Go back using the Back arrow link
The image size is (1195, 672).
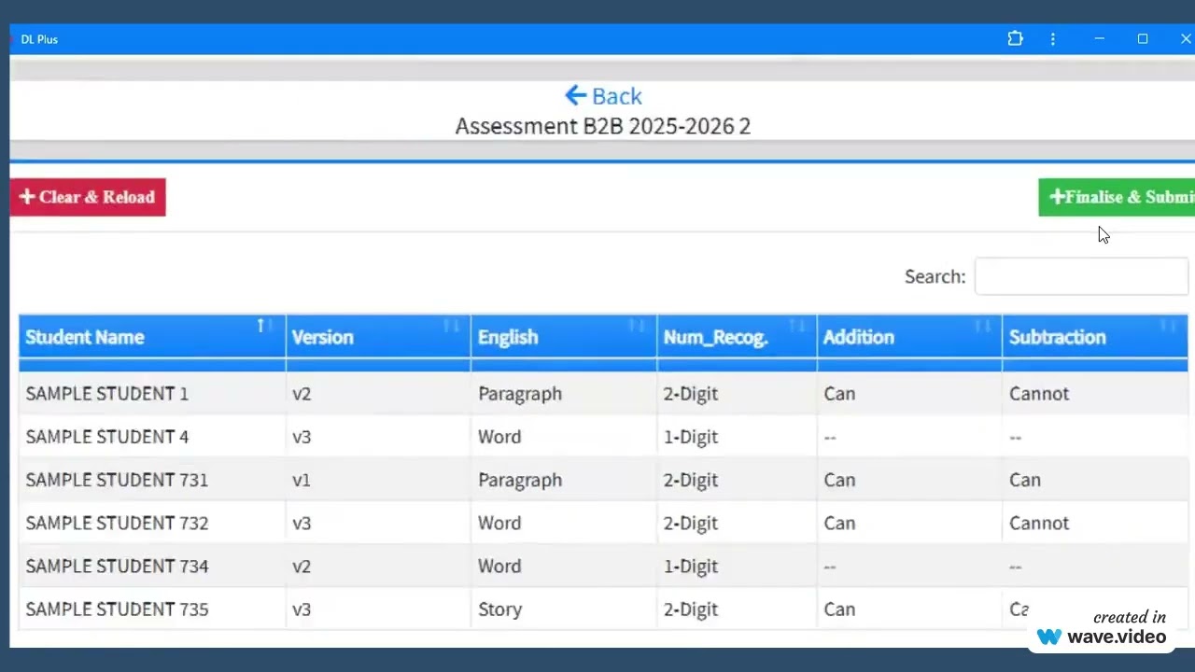tap(603, 96)
